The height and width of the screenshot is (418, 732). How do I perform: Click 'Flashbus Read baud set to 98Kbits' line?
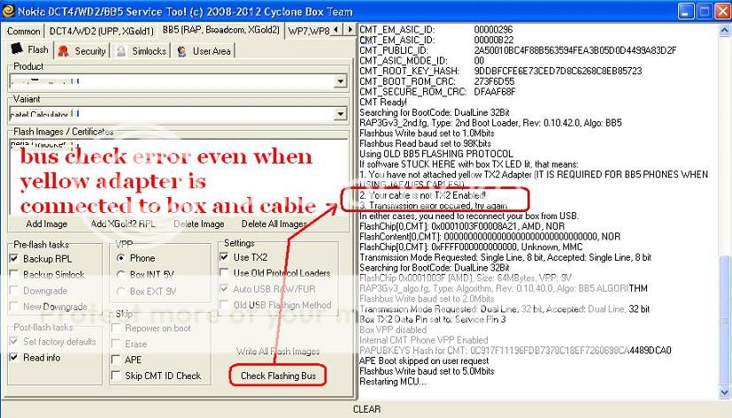[425, 143]
